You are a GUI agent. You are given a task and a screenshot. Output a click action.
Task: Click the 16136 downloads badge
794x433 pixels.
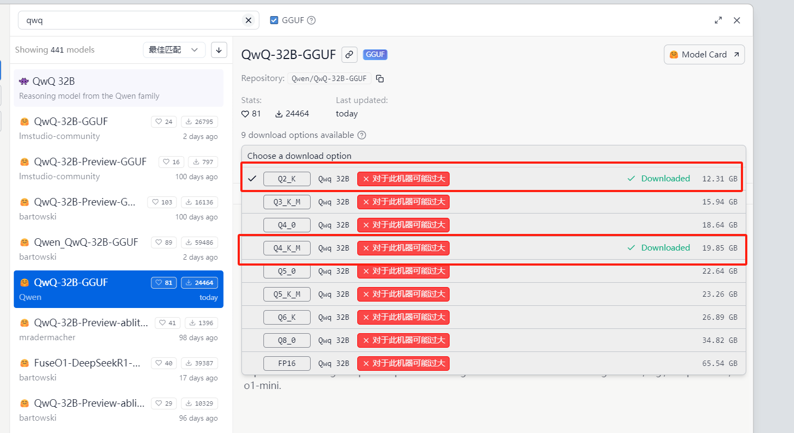tap(199, 202)
